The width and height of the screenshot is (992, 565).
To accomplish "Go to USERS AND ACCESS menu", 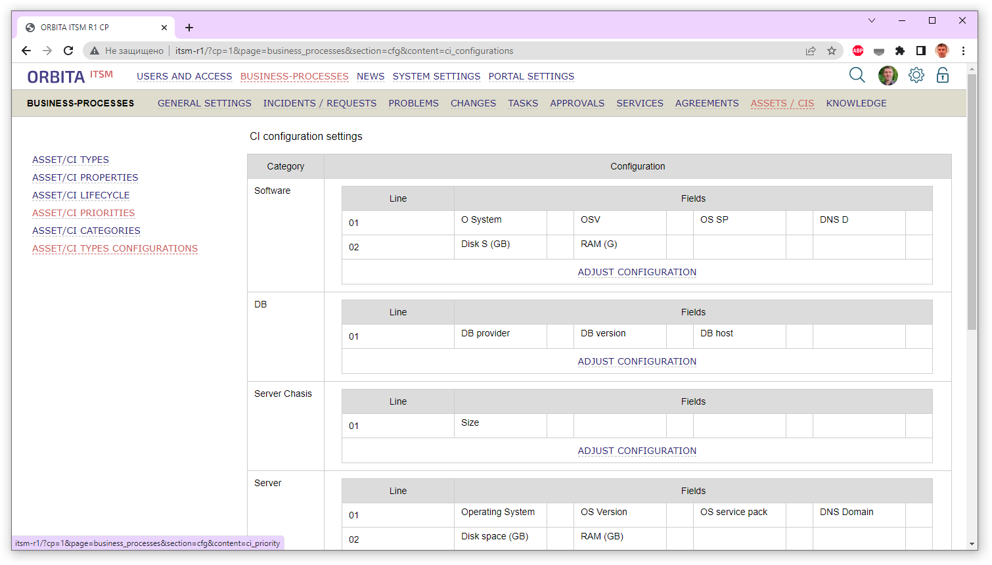I will pyautogui.click(x=184, y=76).
